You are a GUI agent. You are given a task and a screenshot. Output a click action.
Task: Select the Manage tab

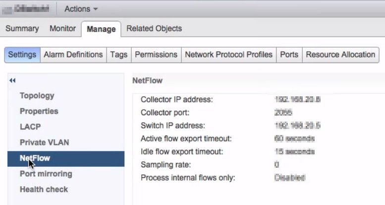pyautogui.click(x=101, y=29)
